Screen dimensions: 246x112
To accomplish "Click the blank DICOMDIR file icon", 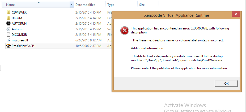I will click(8, 35).
